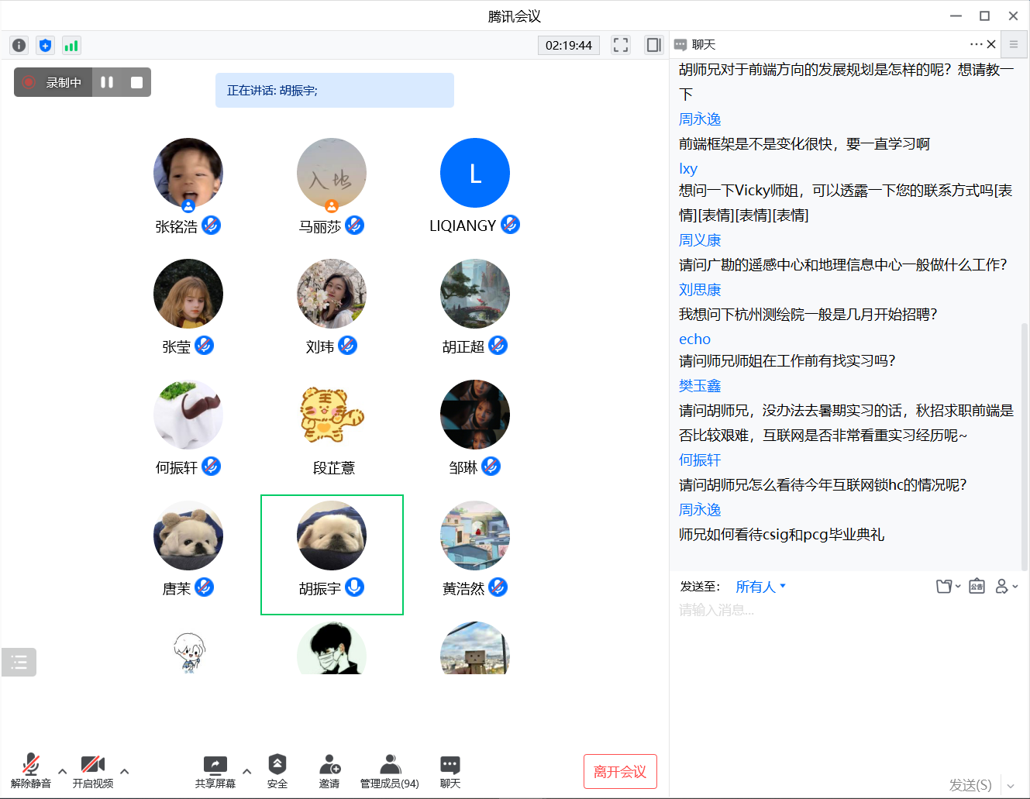
Task: Click the red 离开会议 button
Action: point(620,772)
